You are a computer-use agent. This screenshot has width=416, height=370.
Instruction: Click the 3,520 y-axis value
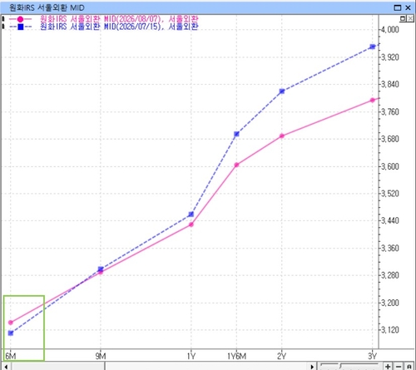[390, 194]
